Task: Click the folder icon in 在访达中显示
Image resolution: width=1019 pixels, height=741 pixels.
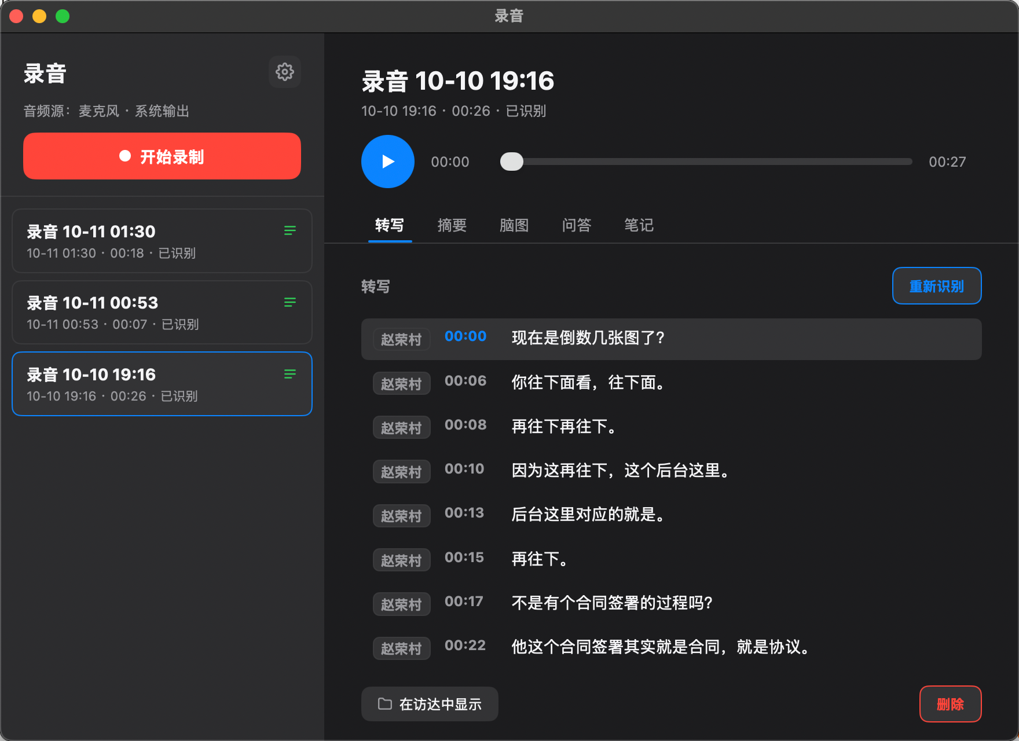Action: 385,704
